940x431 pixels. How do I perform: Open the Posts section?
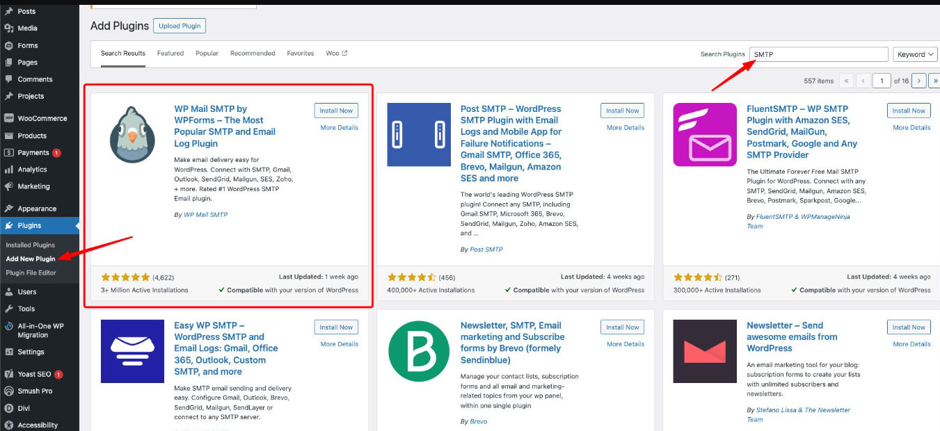point(28,10)
